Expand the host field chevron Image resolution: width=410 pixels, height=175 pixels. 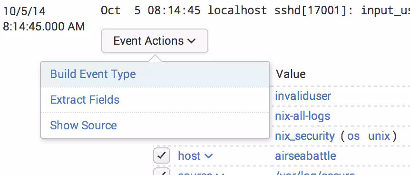[208, 156]
